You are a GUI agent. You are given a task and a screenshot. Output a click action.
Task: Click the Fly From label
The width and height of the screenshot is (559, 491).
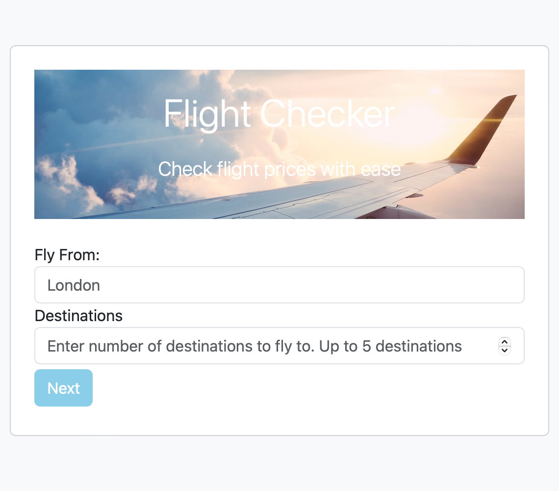pyautogui.click(x=67, y=255)
